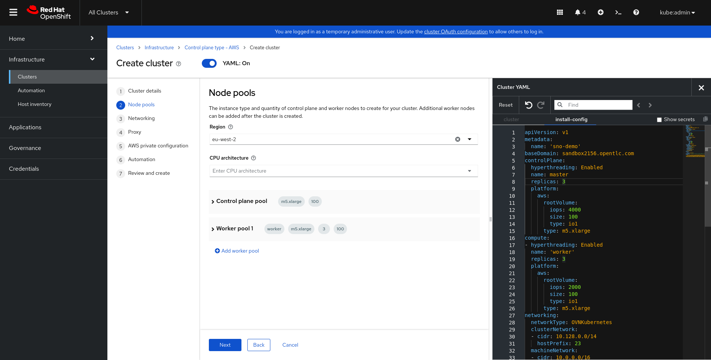The image size is (711, 360).
Task: Open the Credentials navigation item
Action: [x=54, y=169]
